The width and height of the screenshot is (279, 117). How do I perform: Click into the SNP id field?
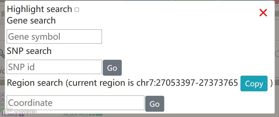(54, 67)
